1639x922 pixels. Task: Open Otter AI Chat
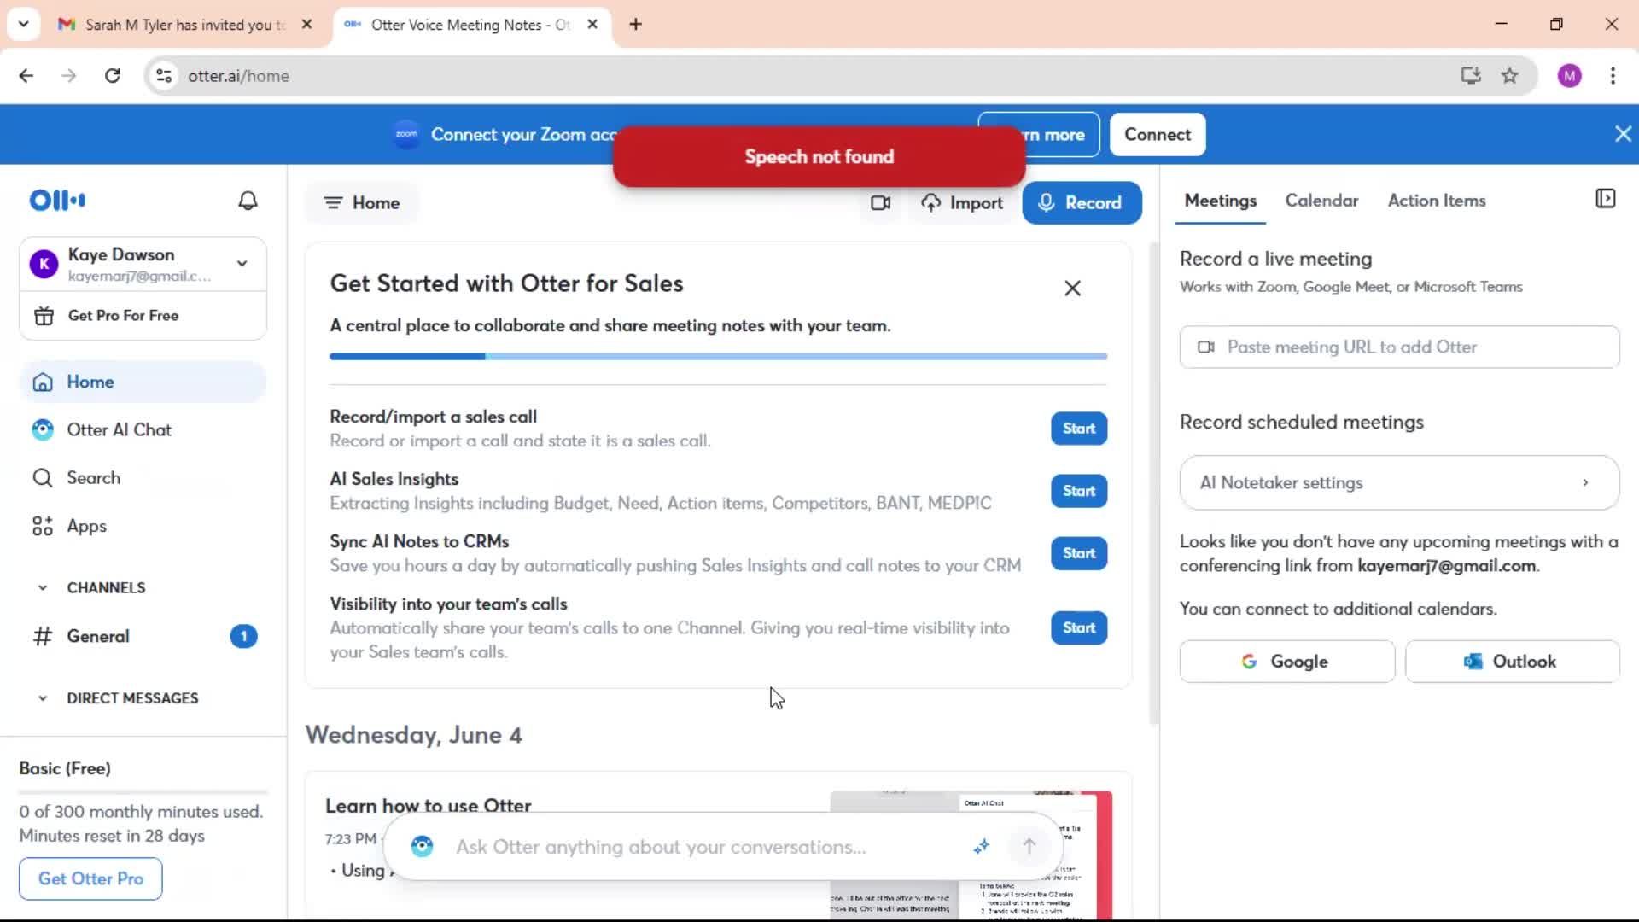tap(143, 430)
